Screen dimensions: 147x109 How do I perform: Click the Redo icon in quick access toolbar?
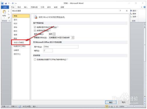13,3
